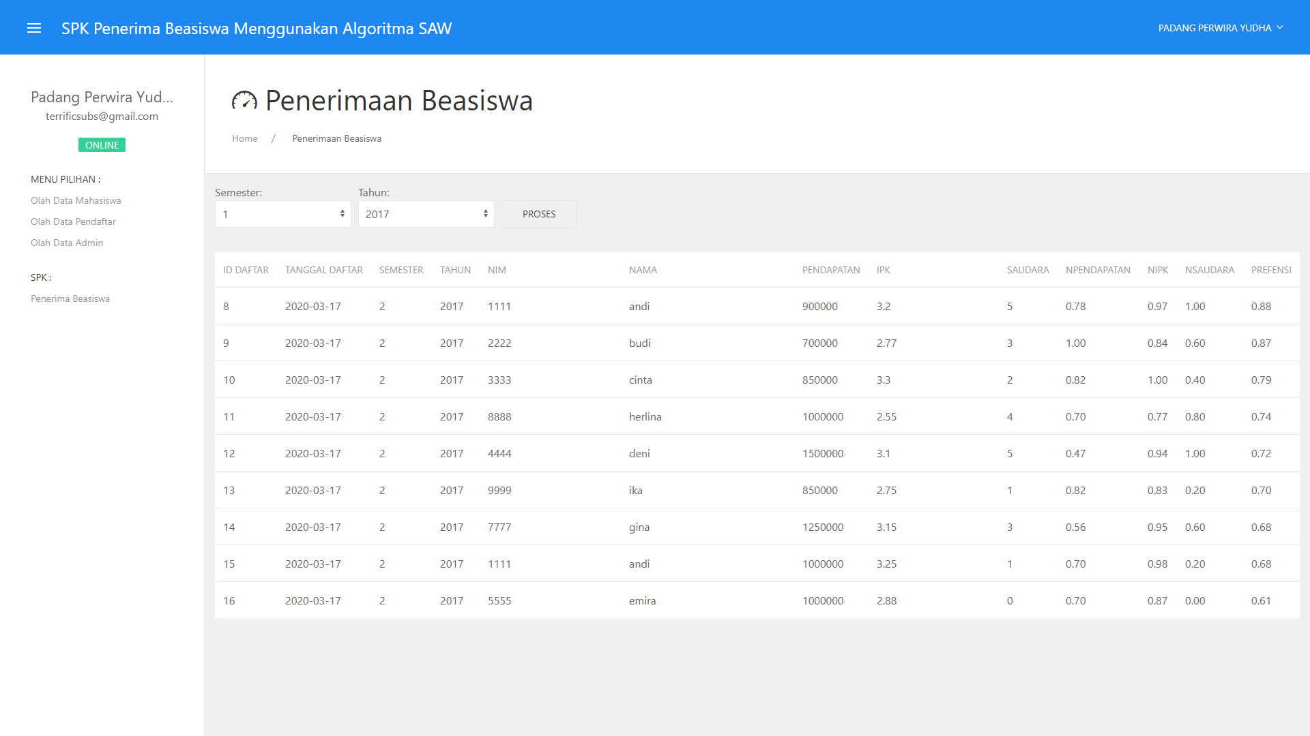Click the app title in header

(x=257, y=29)
